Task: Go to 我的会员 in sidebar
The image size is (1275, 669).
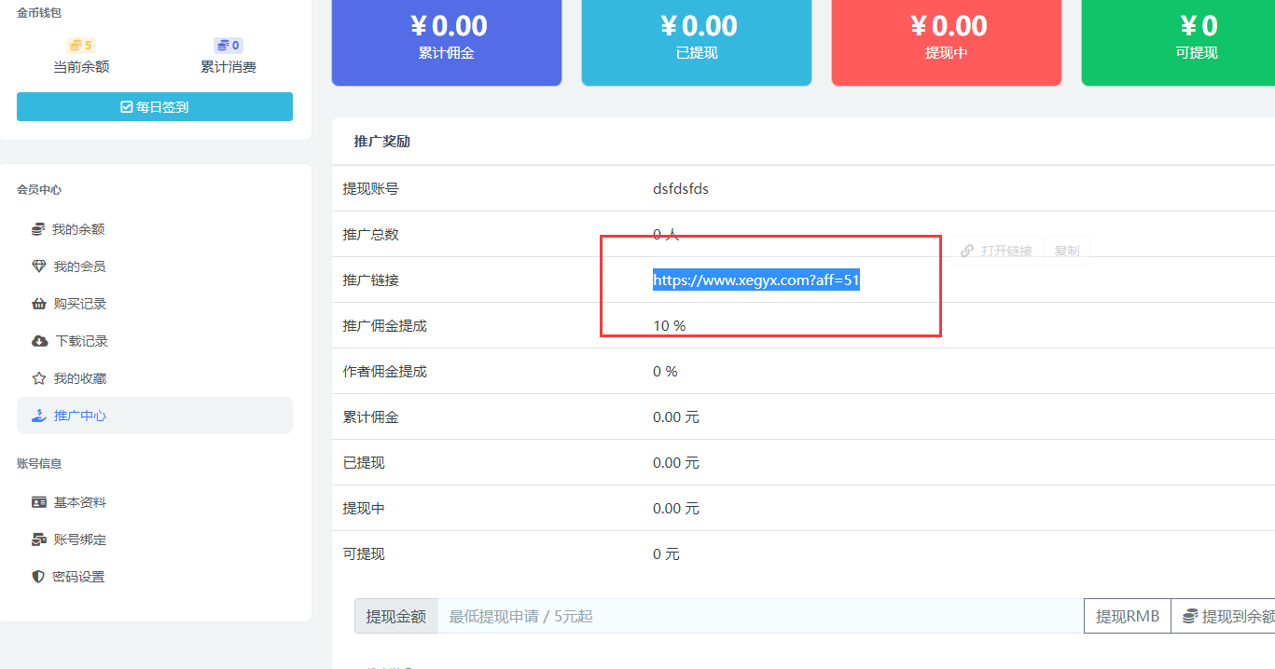Action: click(x=79, y=266)
